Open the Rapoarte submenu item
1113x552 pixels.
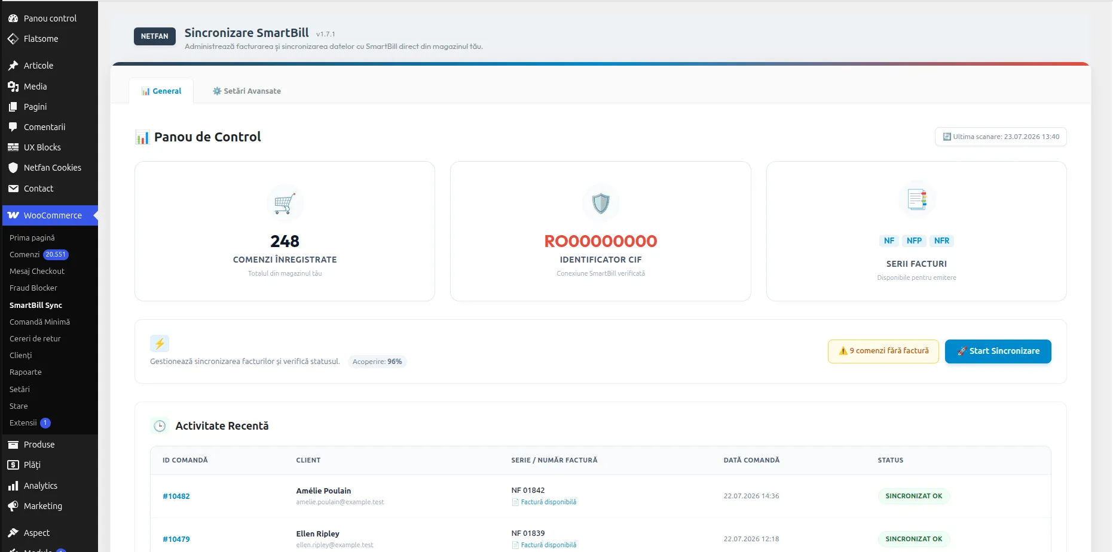tap(26, 372)
